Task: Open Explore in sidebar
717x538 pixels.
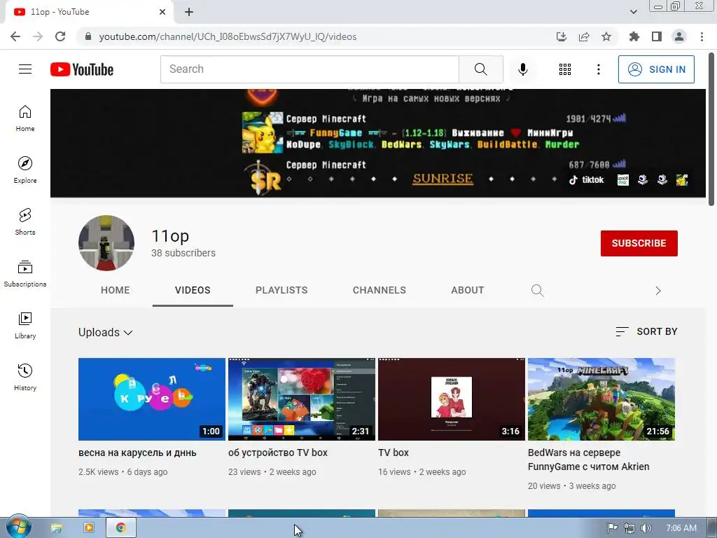Action: tap(25, 170)
